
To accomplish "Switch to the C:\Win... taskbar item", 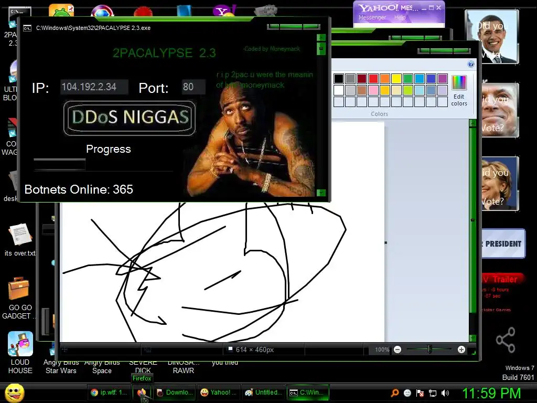I will (307, 393).
